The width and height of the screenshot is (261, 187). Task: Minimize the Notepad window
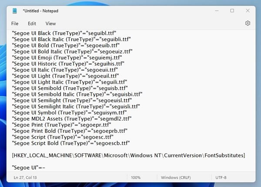217,11
